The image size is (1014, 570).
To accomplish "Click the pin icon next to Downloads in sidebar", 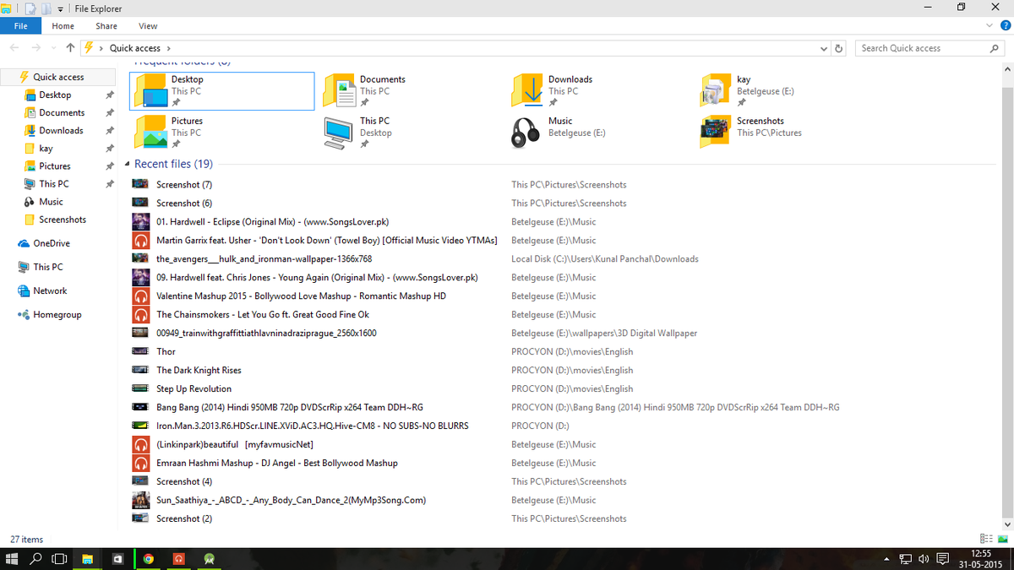I will click(109, 131).
